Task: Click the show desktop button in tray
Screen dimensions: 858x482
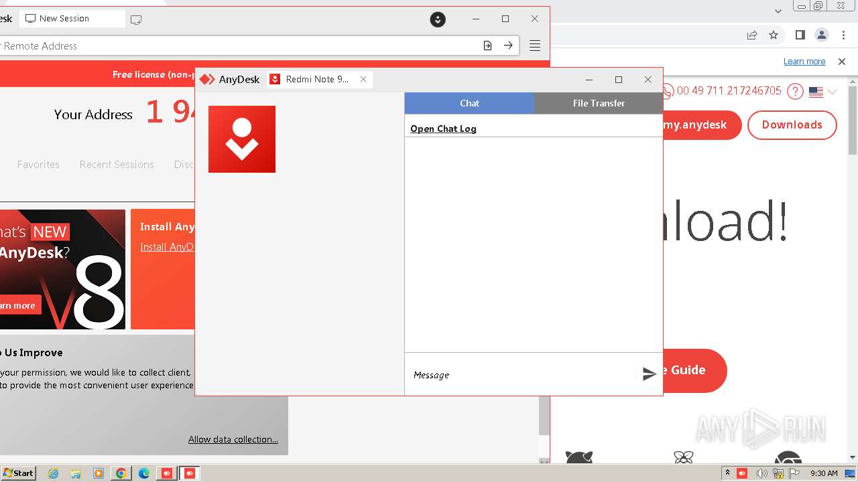Action: pyautogui.click(x=851, y=473)
